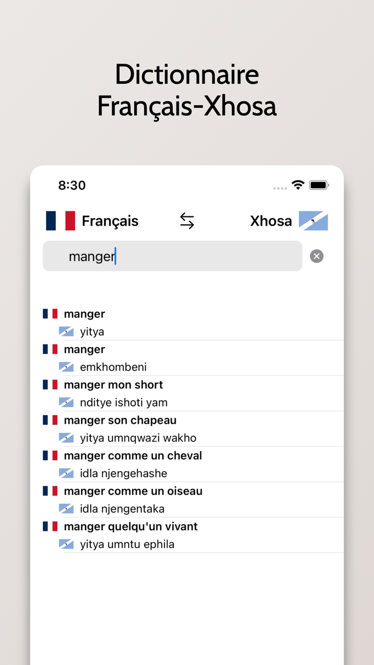Click the French flag icon in the header
The width and height of the screenshot is (374, 665).
tap(59, 220)
